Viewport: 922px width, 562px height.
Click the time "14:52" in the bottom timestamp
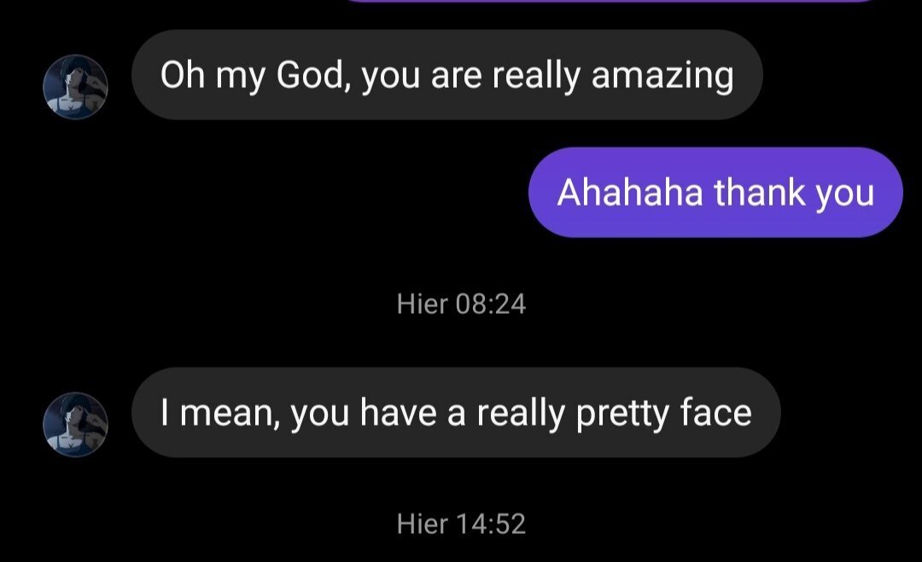point(491,524)
